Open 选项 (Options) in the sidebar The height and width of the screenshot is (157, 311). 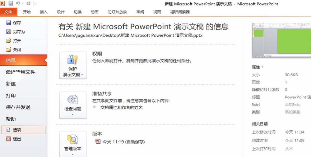[x=23, y=130]
